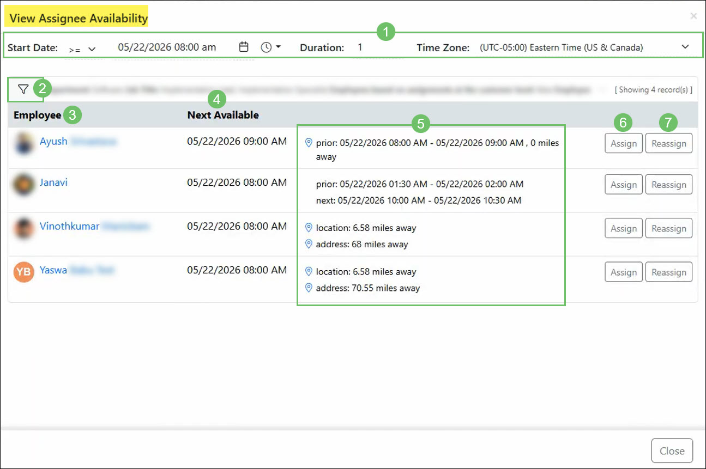Click Ayush's profile avatar
The width and height of the screenshot is (706, 469).
click(24, 144)
